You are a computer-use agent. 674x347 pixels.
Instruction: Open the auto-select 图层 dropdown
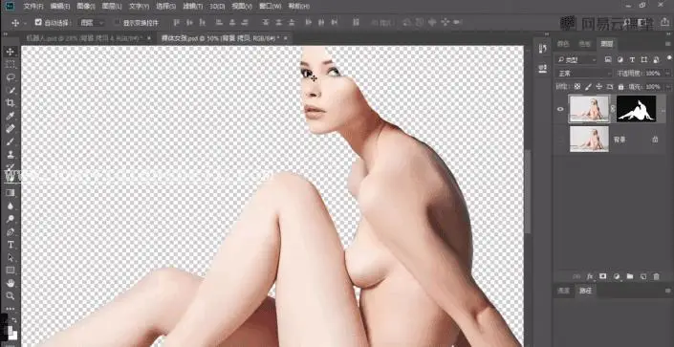coord(91,22)
